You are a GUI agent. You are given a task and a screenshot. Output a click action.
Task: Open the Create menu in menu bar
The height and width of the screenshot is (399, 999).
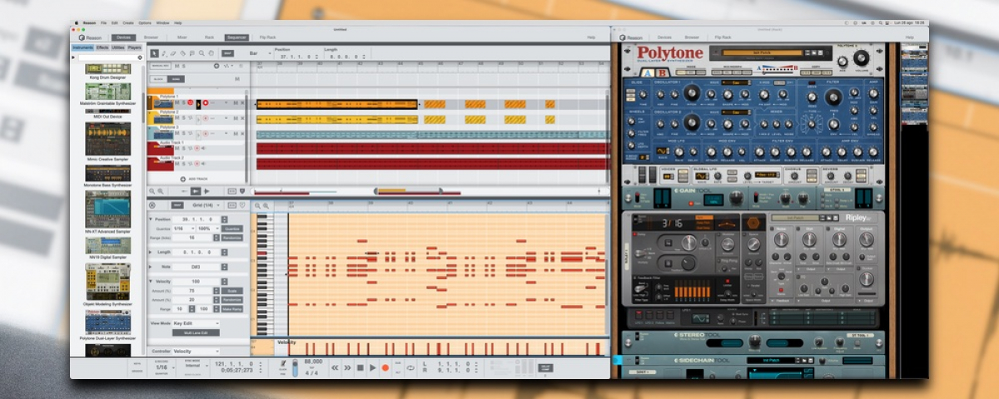(x=128, y=23)
